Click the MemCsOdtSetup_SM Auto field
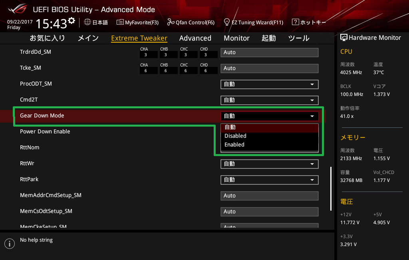 pos(270,212)
